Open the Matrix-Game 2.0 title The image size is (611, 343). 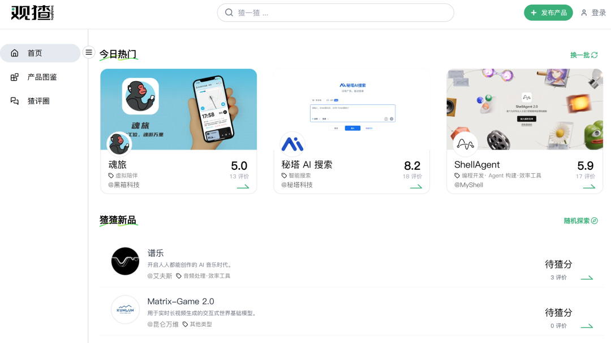pos(181,301)
